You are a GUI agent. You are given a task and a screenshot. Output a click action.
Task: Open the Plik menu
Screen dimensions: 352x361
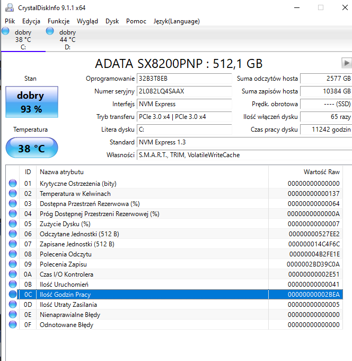[x=10, y=21]
